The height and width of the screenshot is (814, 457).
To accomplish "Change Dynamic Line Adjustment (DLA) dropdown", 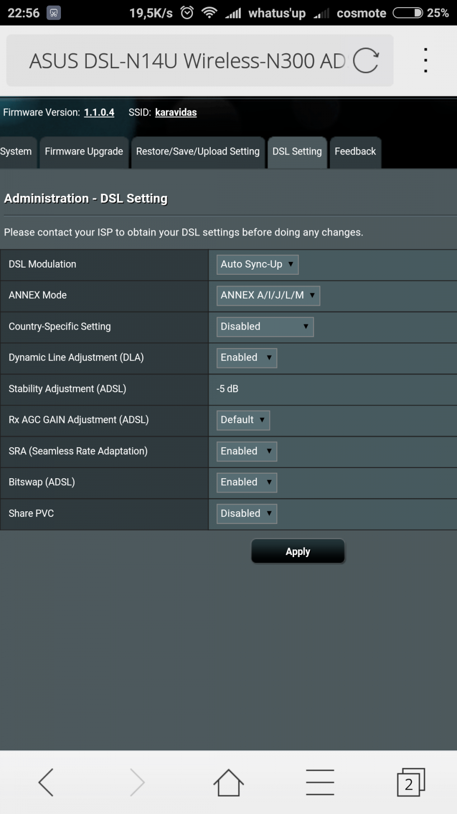I will click(247, 358).
